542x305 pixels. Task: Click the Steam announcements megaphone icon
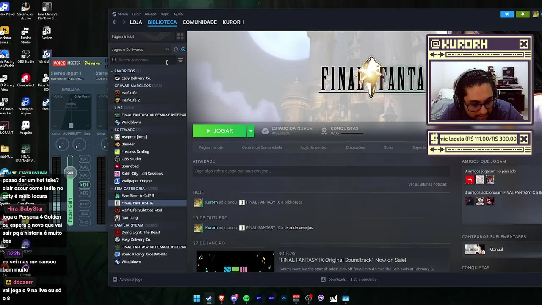(x=507, y=14)
